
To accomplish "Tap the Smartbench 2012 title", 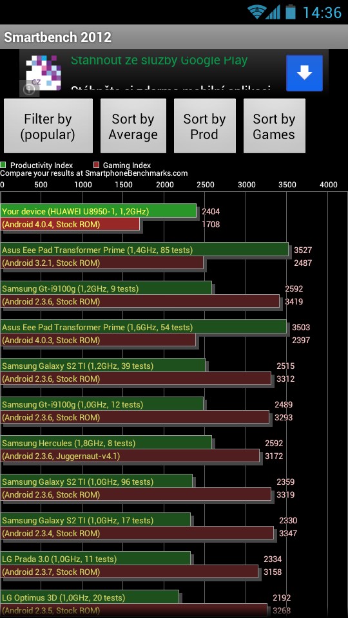I will tap(57, 37).
